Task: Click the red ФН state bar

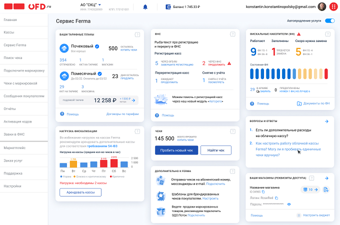Action: click(x=326, y=73)
